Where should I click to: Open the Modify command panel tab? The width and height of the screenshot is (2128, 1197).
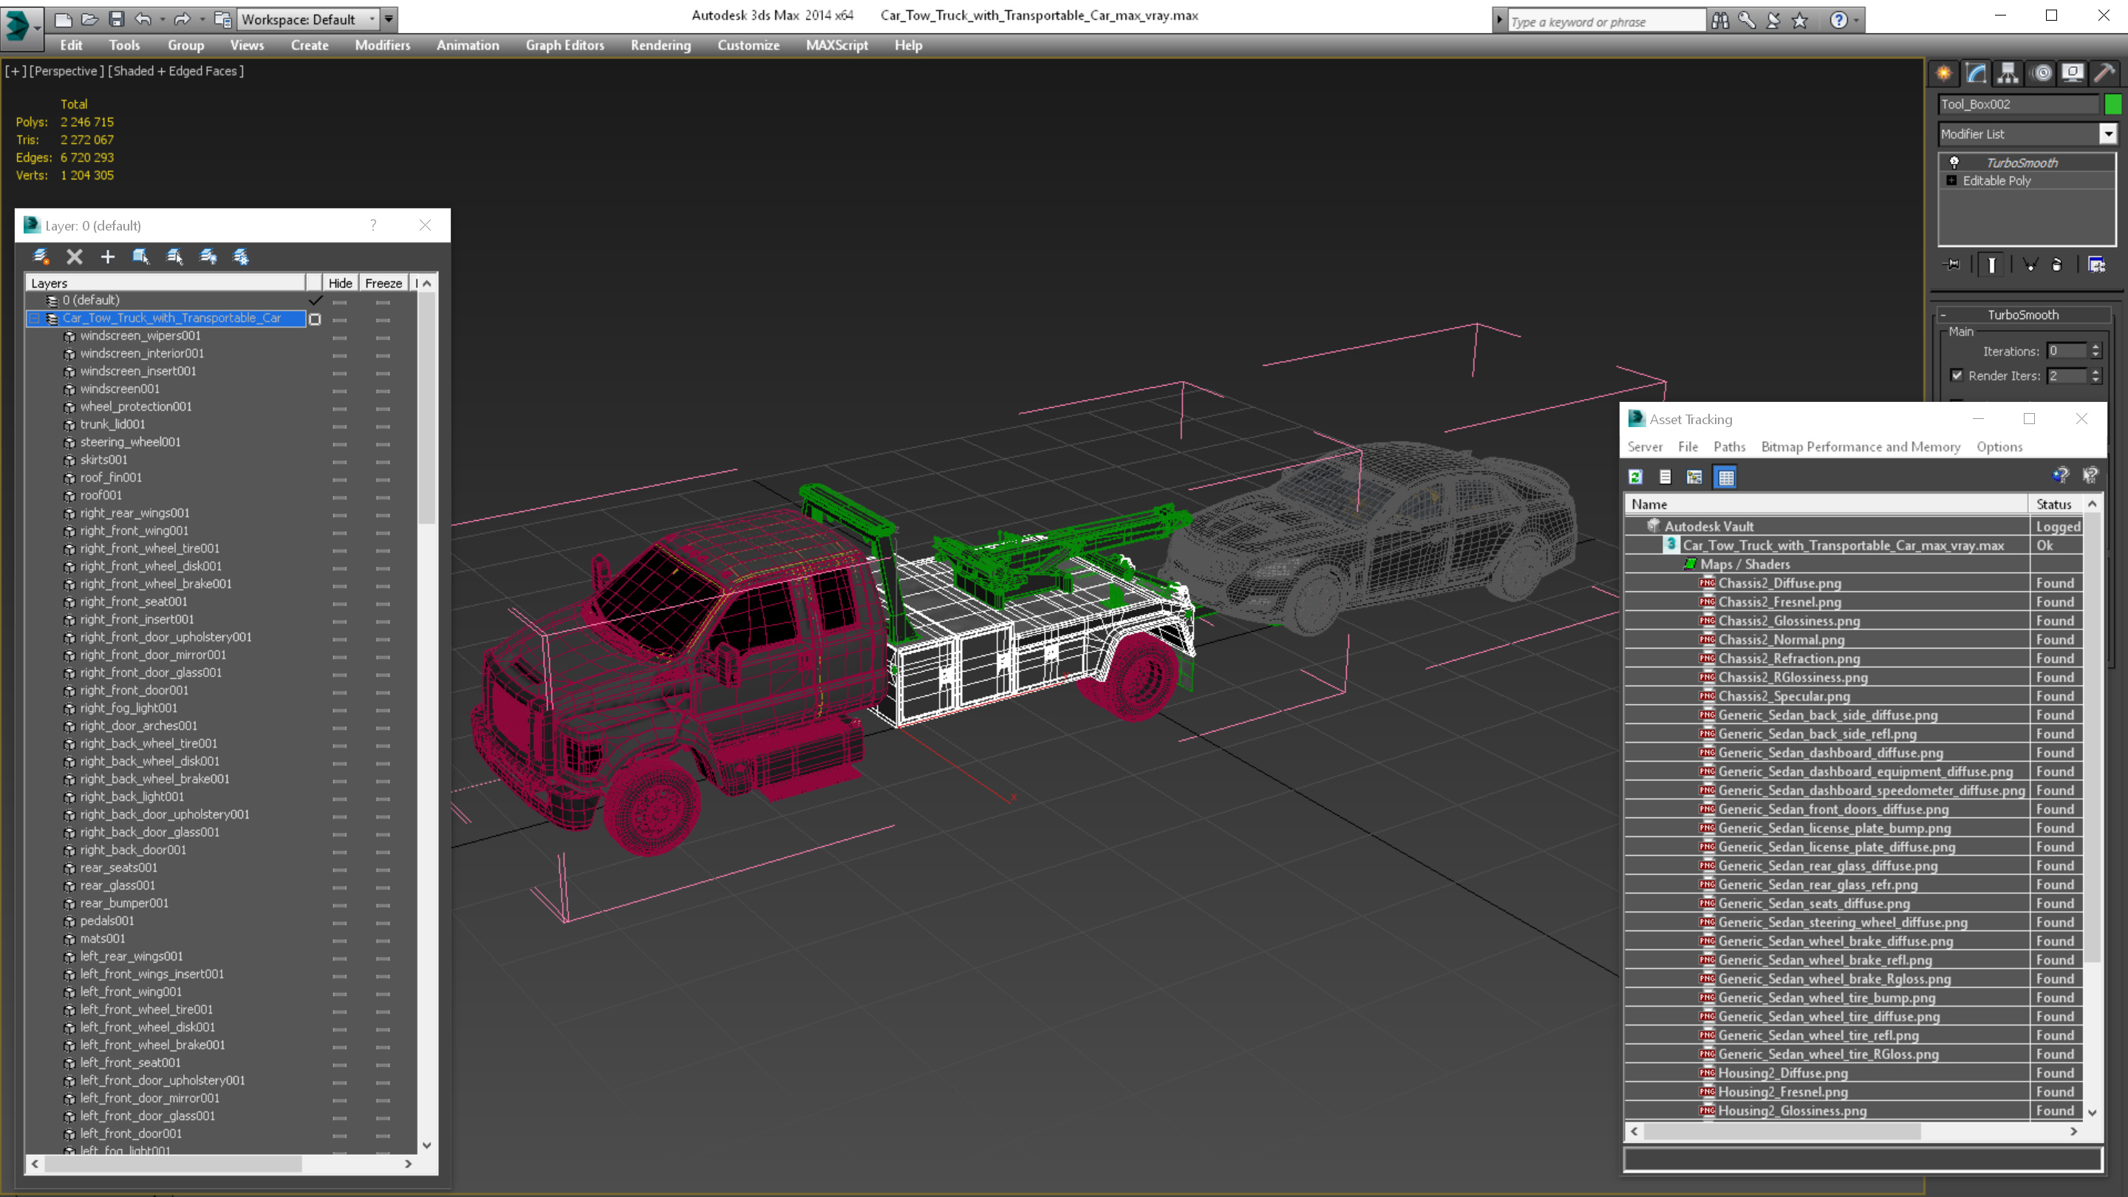[x=1976, y=74]
